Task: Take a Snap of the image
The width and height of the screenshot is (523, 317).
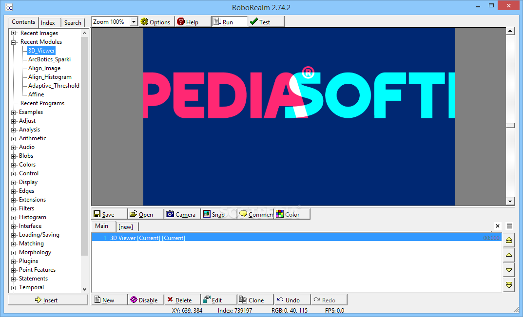Action: tap(219, 214)
